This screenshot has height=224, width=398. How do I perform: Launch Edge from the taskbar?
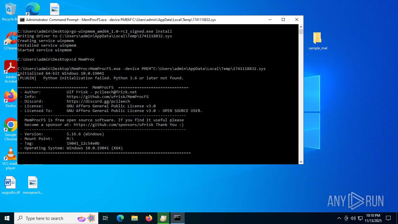click(120, 218)
